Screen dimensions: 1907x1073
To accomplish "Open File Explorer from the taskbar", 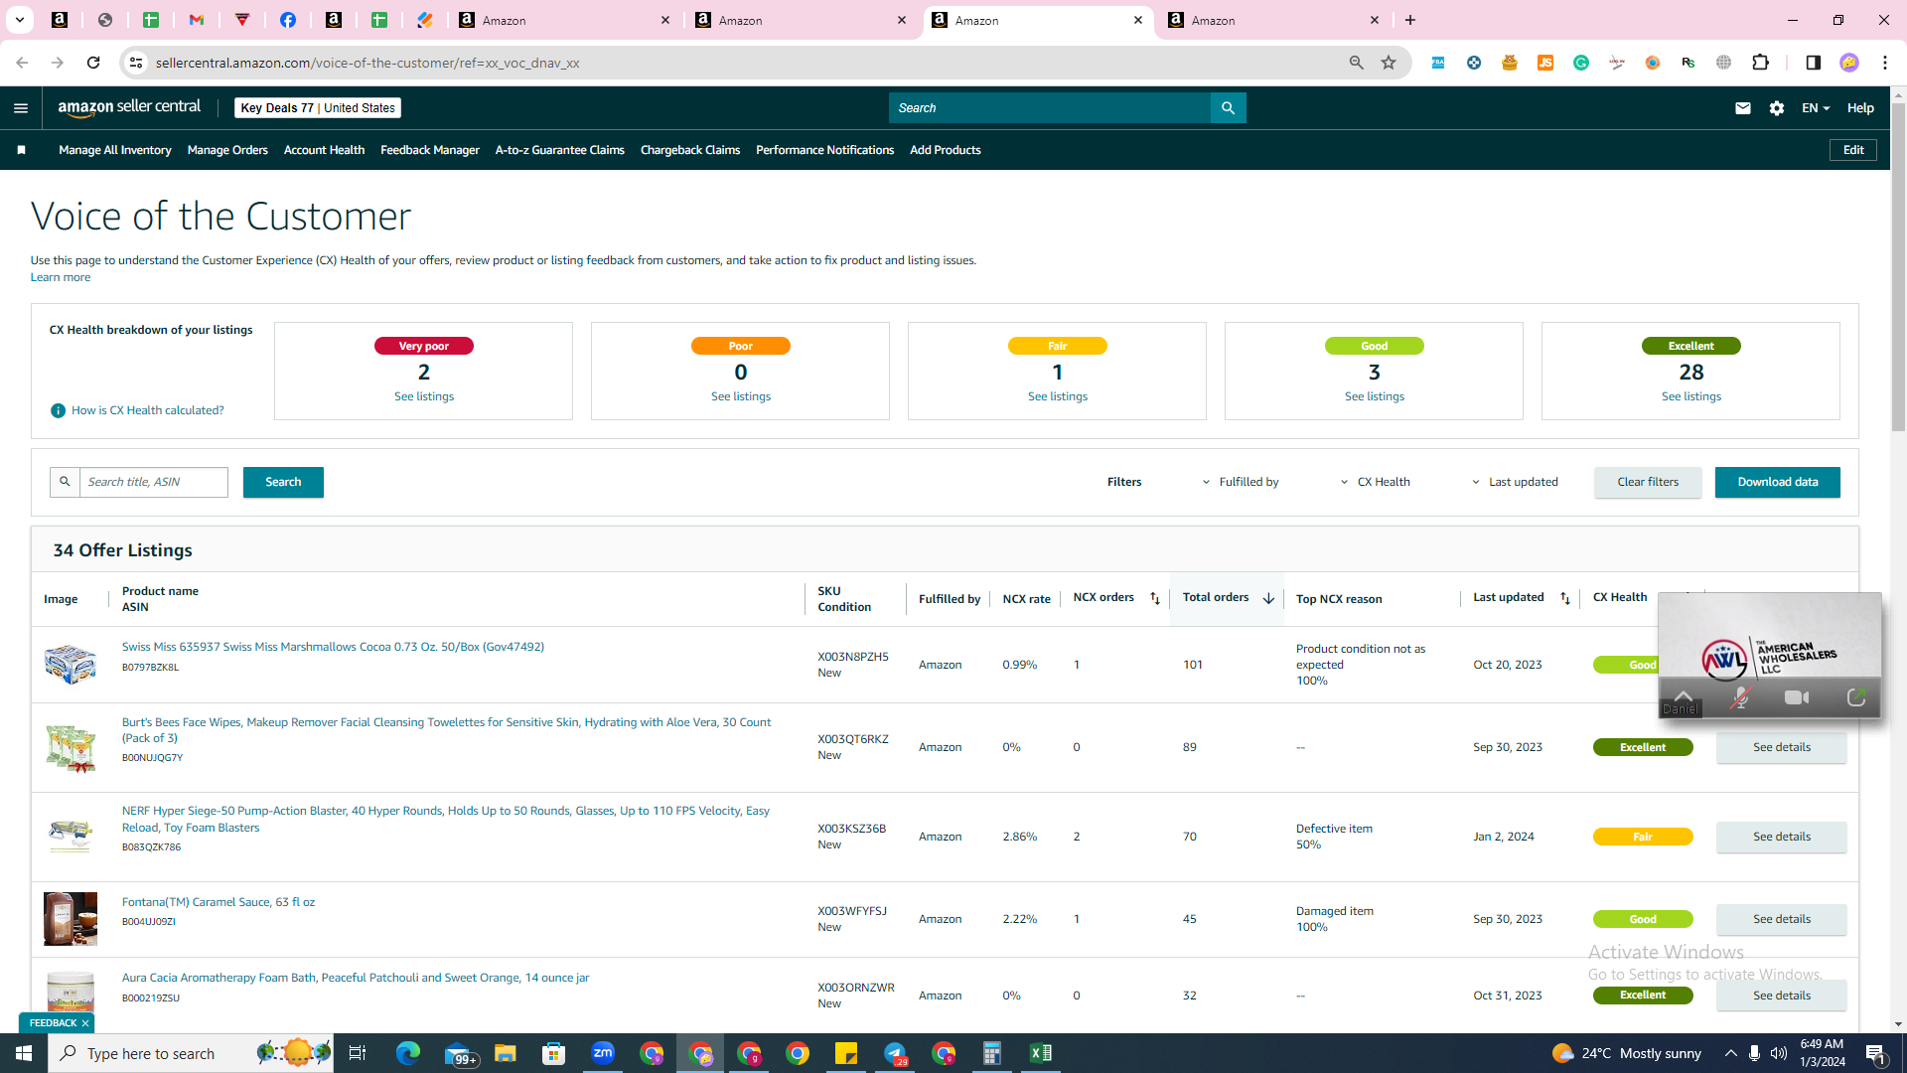I will [x=506, y=1053].
